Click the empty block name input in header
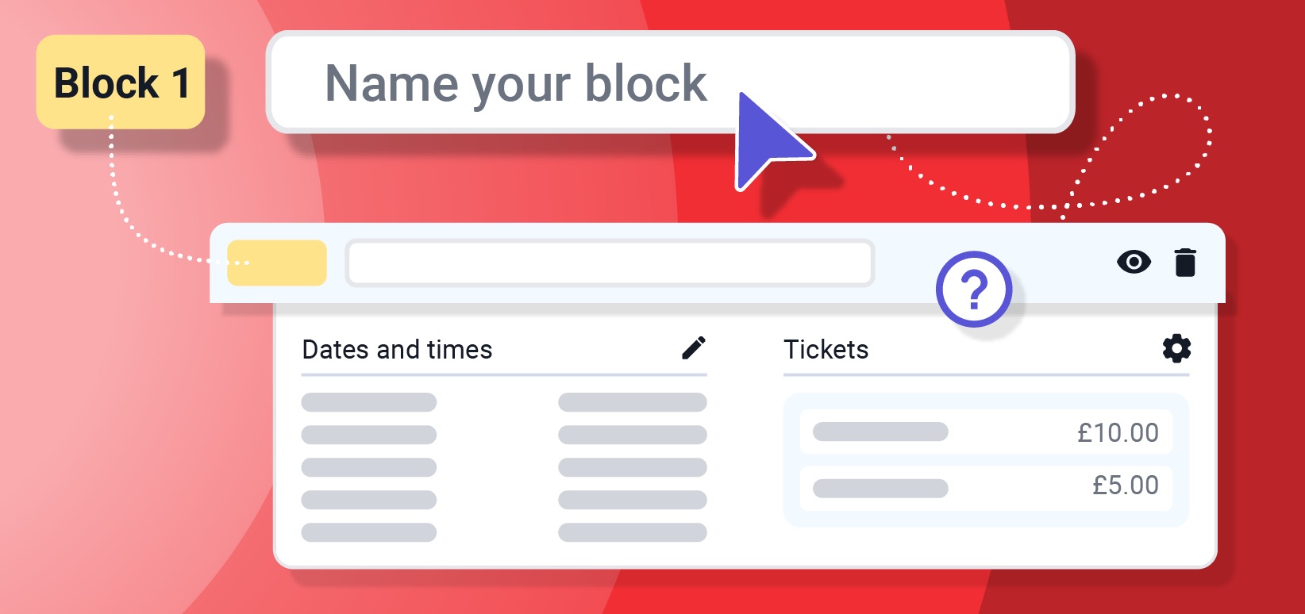1305x614 pixels. pos(610,263)
